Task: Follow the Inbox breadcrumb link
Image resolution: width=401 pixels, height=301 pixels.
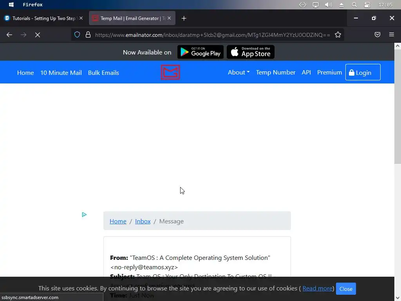Action: pos(143,221)
